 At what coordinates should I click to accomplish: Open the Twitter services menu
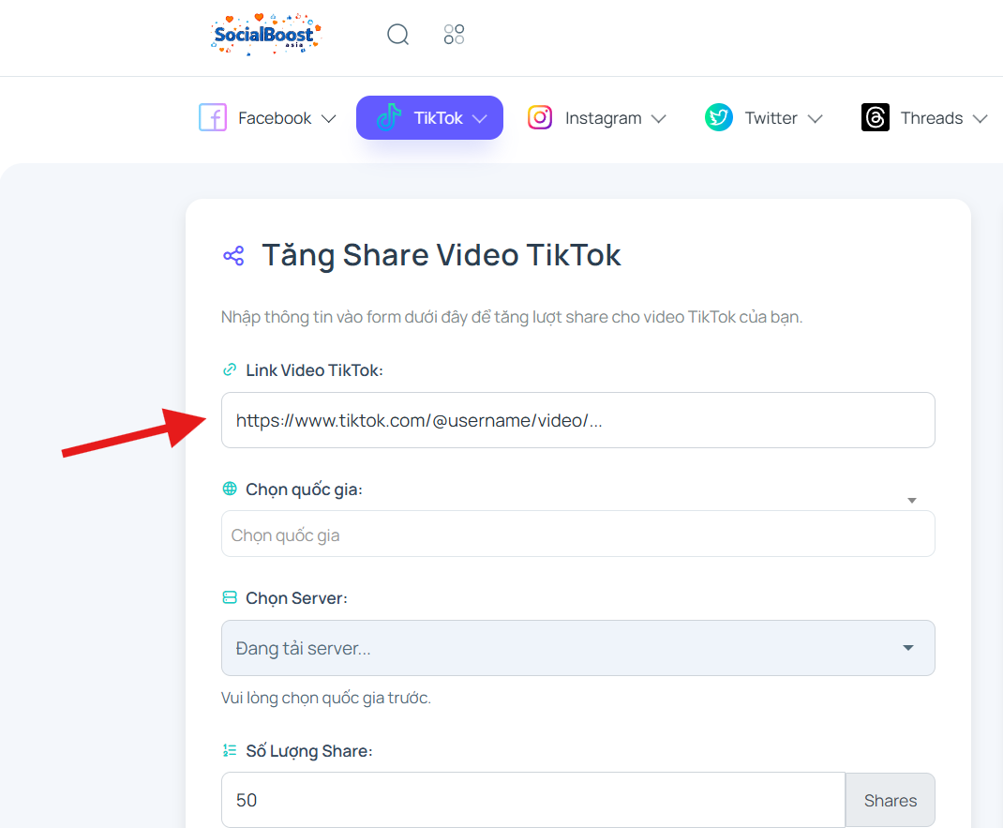[764, 118]
